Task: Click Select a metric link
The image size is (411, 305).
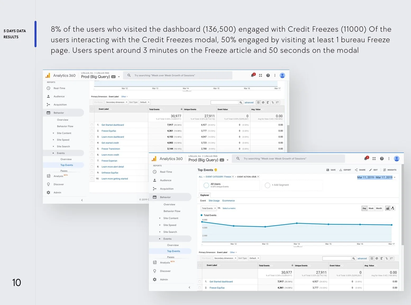Action: point(229,208)
